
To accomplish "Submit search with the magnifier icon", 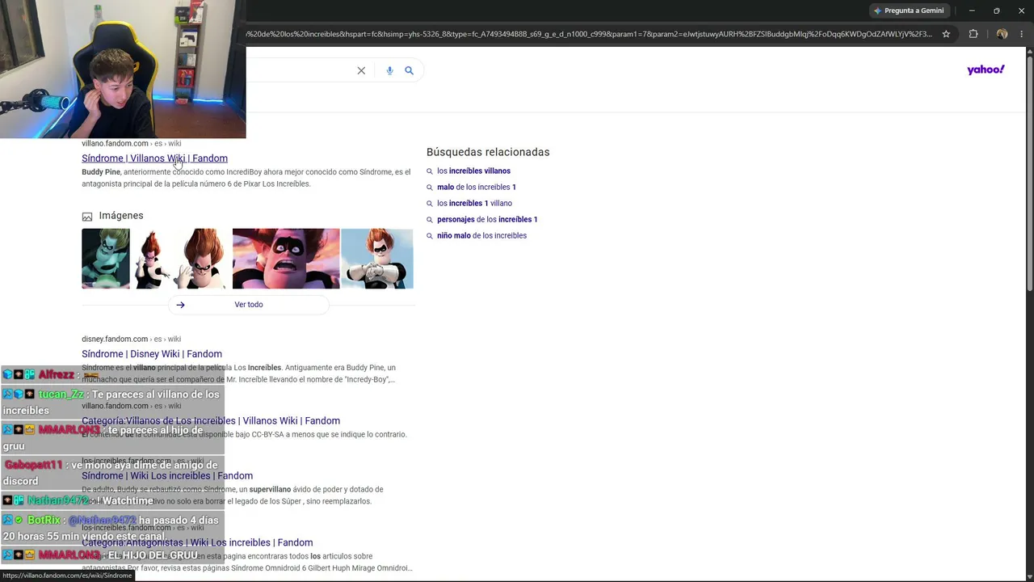I will (x=410, y=70).
